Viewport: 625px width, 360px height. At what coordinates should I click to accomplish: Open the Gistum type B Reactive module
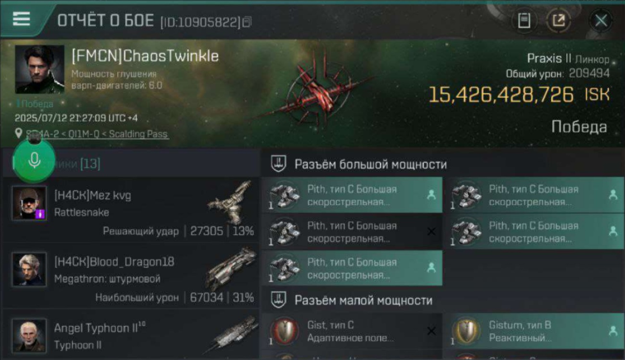[x=534, y=331]
